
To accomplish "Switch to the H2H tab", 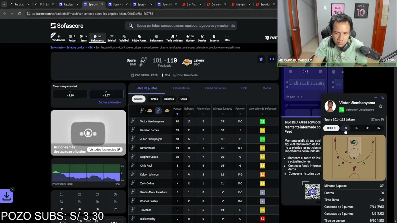I will point(244,88).
